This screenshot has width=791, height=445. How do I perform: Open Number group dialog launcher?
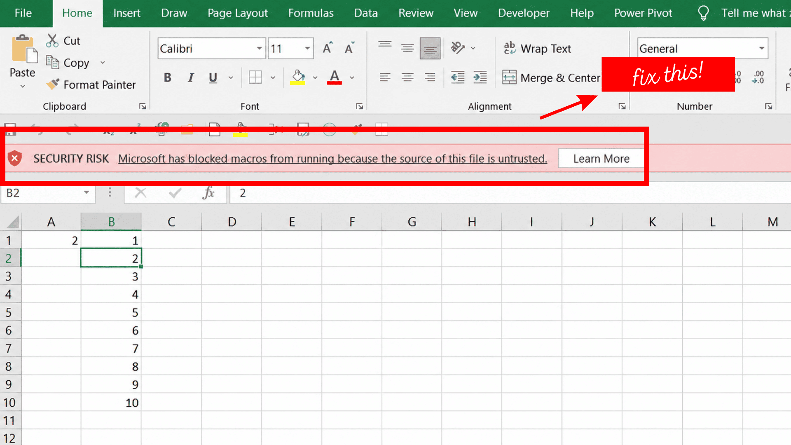tap(768, 106)
